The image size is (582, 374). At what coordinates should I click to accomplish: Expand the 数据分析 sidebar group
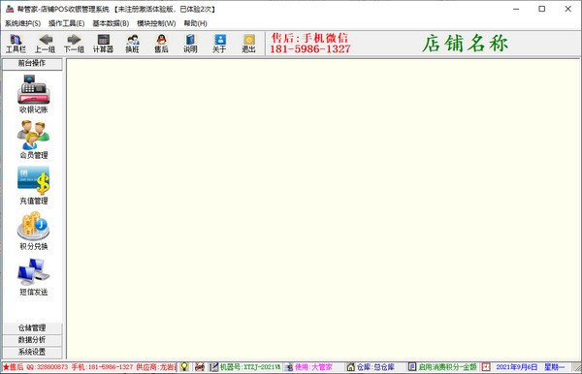coord(32,340)
